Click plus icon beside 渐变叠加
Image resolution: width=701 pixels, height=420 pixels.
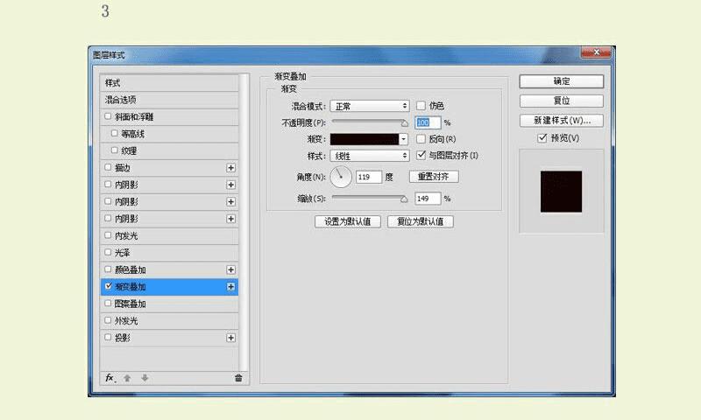230,286
